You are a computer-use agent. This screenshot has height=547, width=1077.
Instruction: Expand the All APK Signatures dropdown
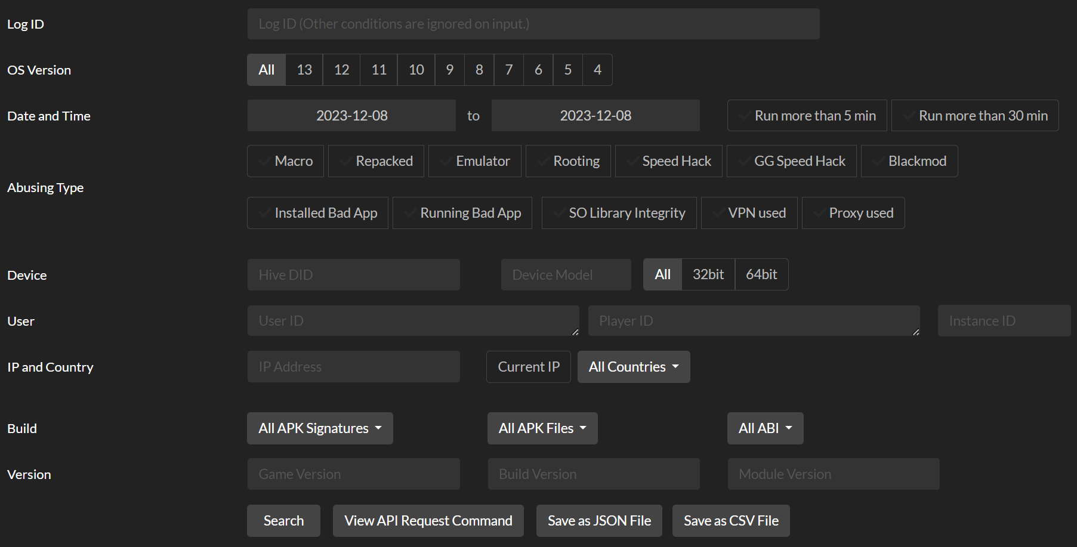[x=320, y=428]
